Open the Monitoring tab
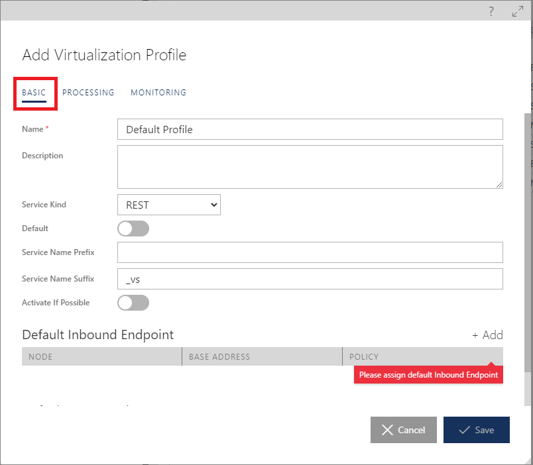The width and height of the screenshot is (533, 465). coord(158,93)
